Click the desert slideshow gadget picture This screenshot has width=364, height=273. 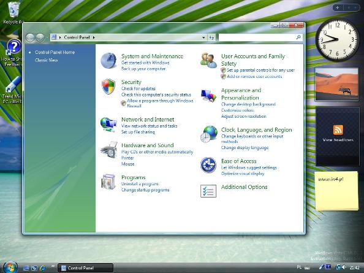(x=337, y=84)
